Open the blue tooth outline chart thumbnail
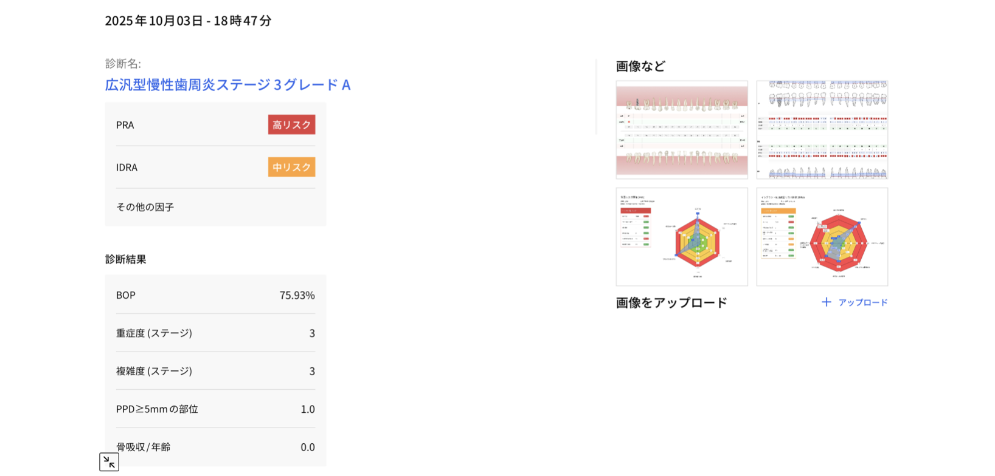995x476 pixels. 822,130
